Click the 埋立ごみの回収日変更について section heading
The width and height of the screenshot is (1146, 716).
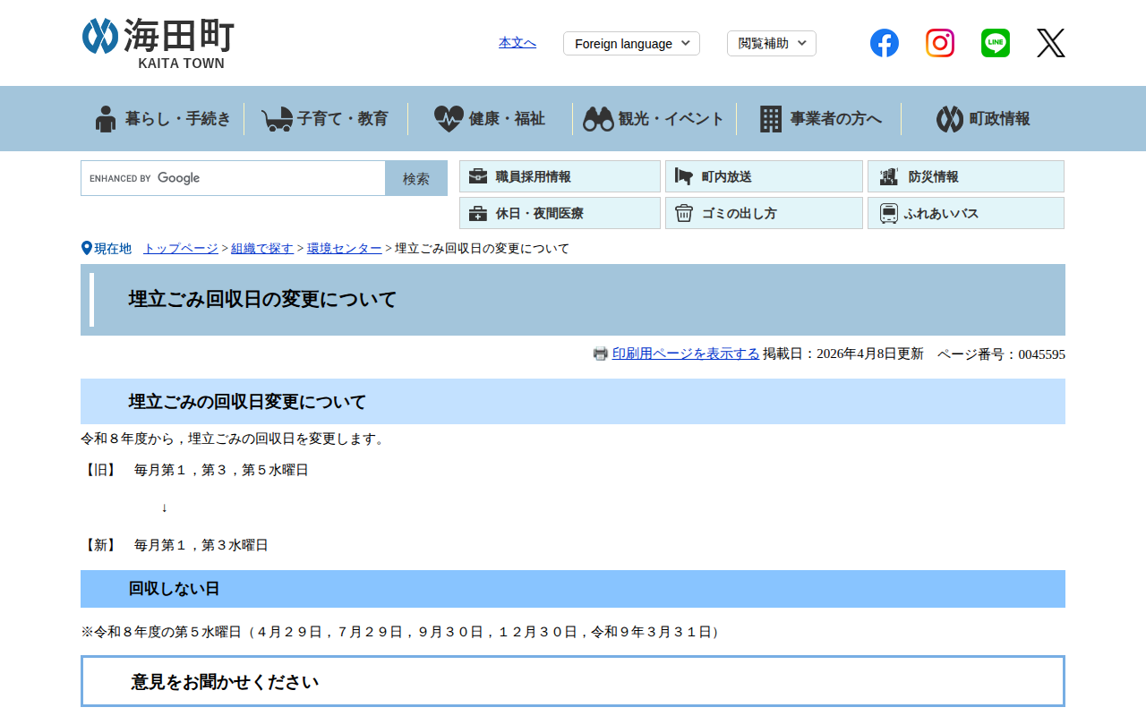coord(247,402)
